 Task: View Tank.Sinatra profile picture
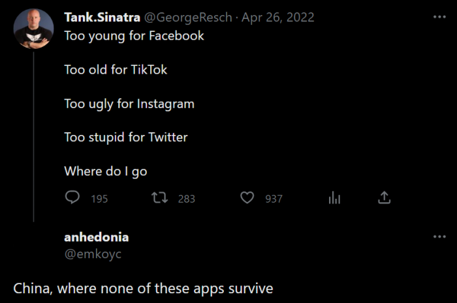[33, 29]
